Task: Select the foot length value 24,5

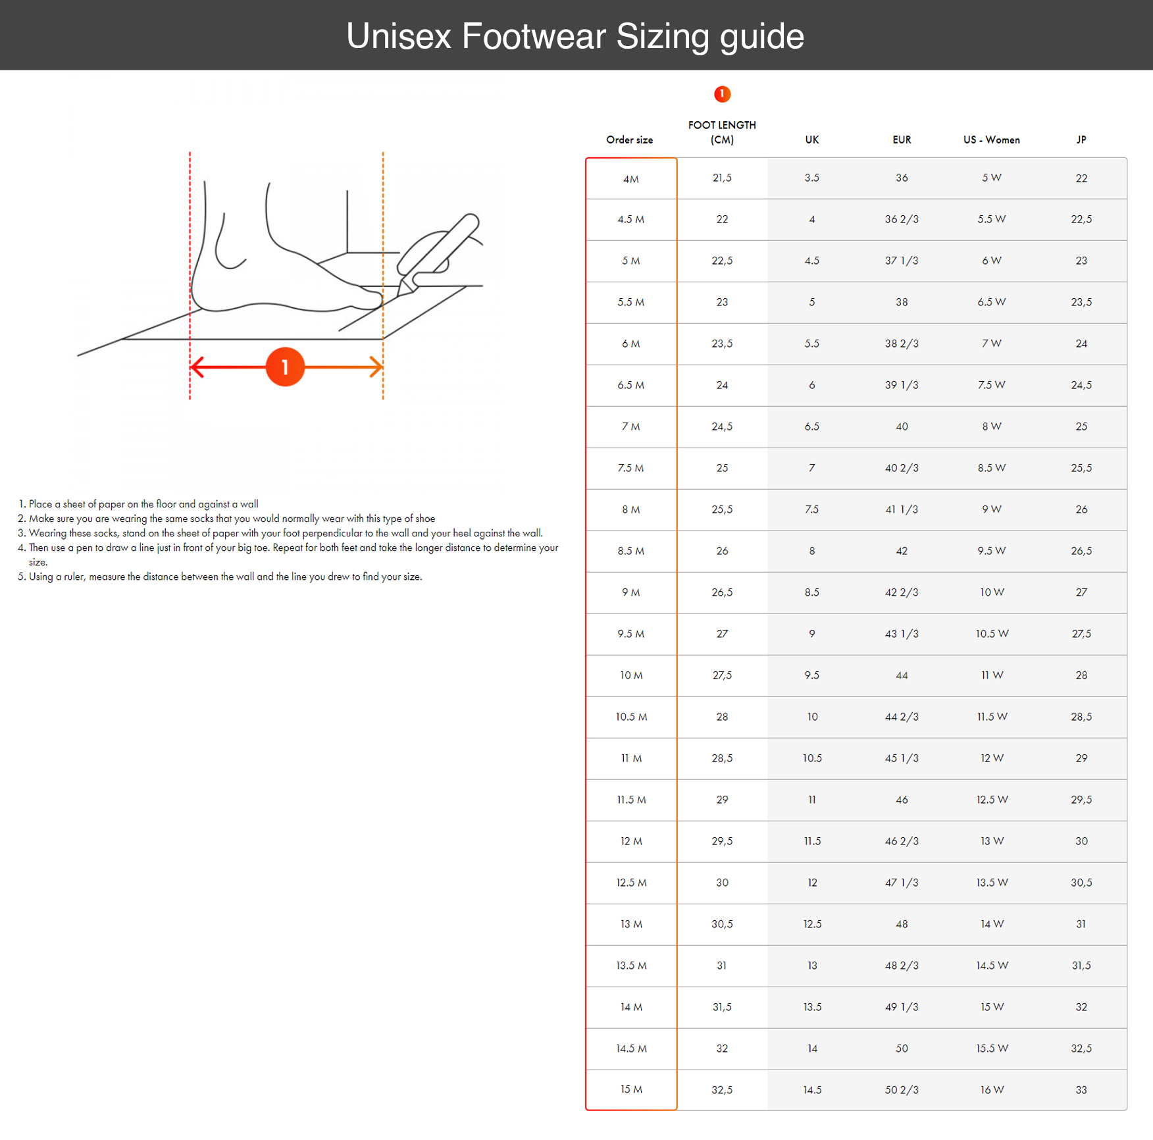Action: [722, 427]
